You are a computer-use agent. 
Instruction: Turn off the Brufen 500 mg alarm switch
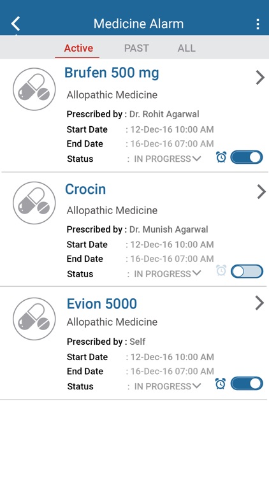(x=247, y=157)
